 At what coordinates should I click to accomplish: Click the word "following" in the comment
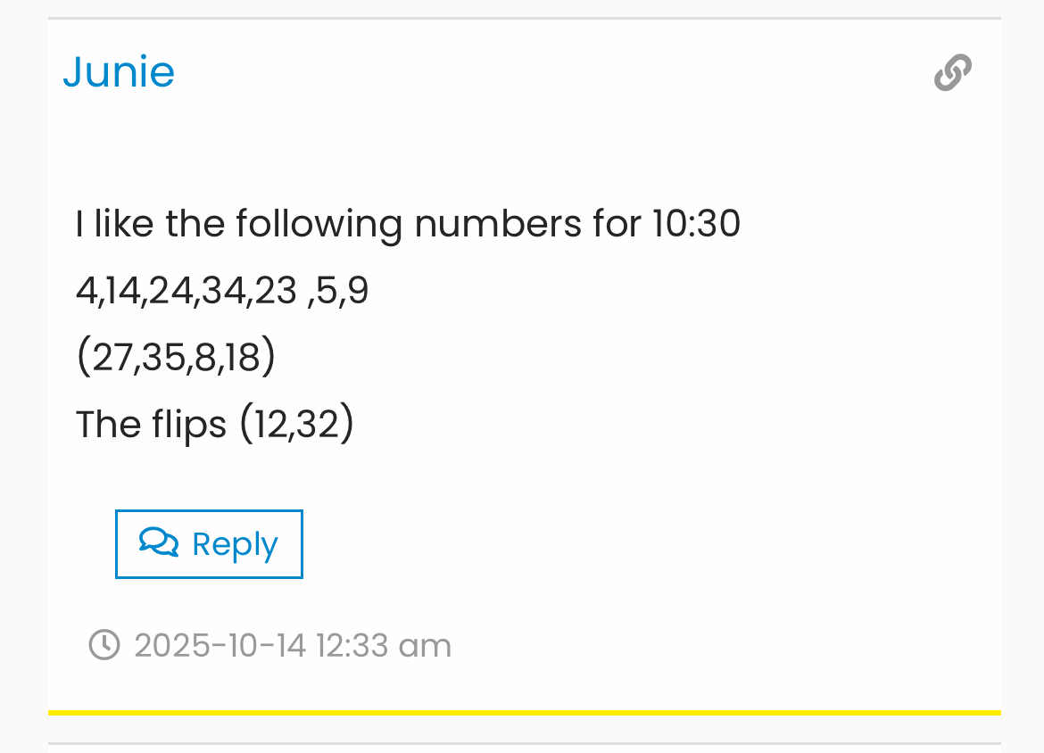pos(319,223)
